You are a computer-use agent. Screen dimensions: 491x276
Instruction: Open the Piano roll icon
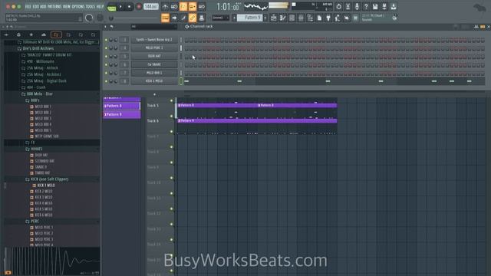pyautogui.click(x=282, y=18)
